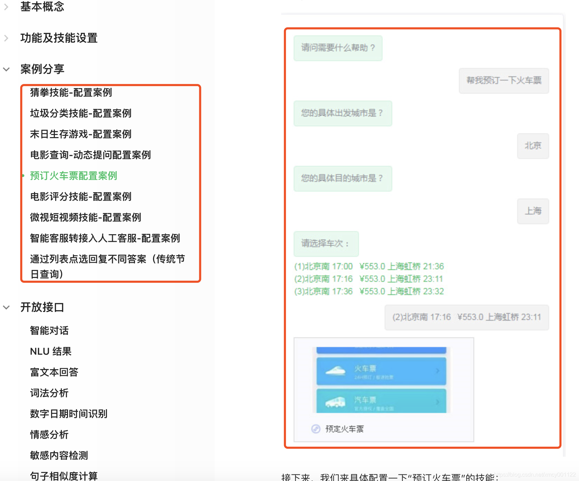This screenshot has width=579, height=481.
Task: Open the 智能对话 API page
Action: point(49,331)
